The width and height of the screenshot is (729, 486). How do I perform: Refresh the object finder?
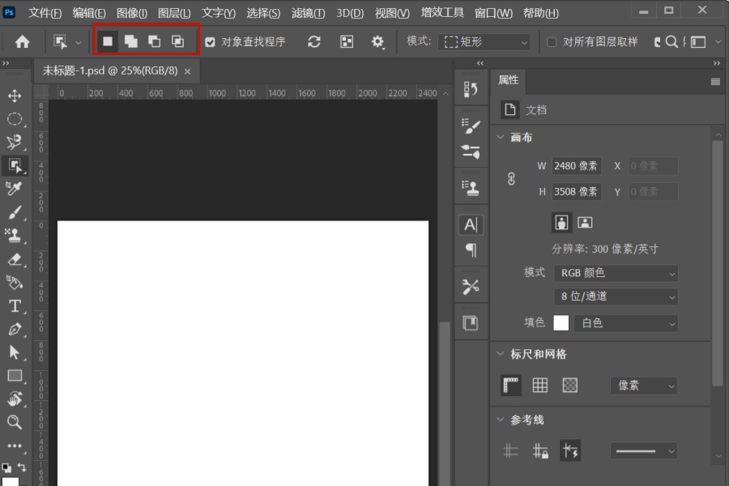point(314,42)
